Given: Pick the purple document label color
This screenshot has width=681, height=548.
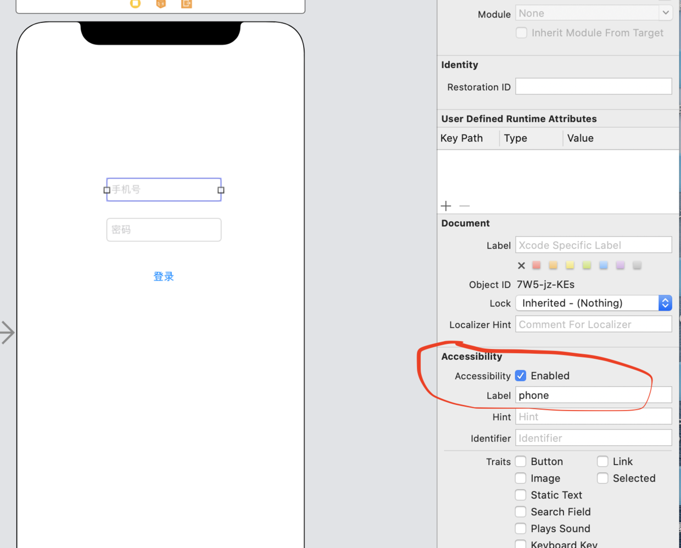Looking at the screenshot, I should 620,265.
